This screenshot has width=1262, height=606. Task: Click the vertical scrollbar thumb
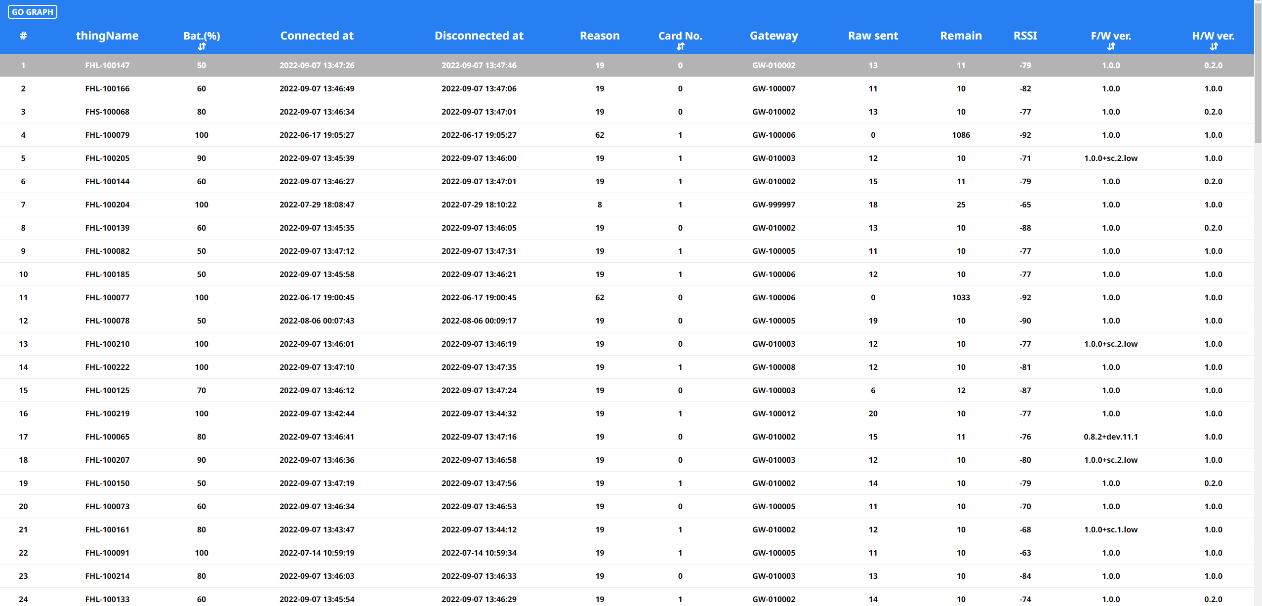[1258, 74]
